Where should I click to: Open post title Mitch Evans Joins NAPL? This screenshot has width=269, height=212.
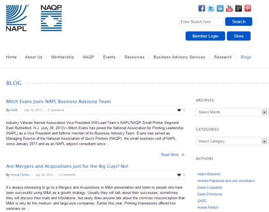click(x=58, y=102)
